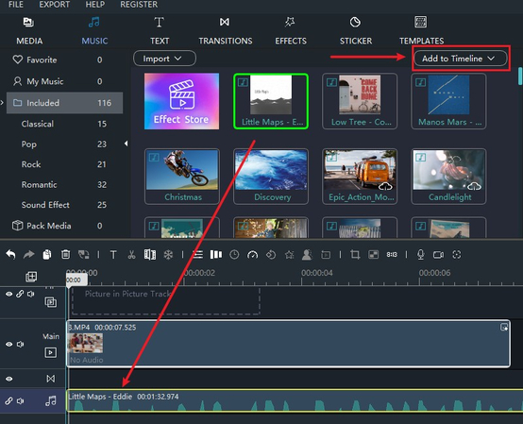Viewport: 523px width, 424px height.
Task: Click the Redo arrow icon
Action: [x=29, y=255]
